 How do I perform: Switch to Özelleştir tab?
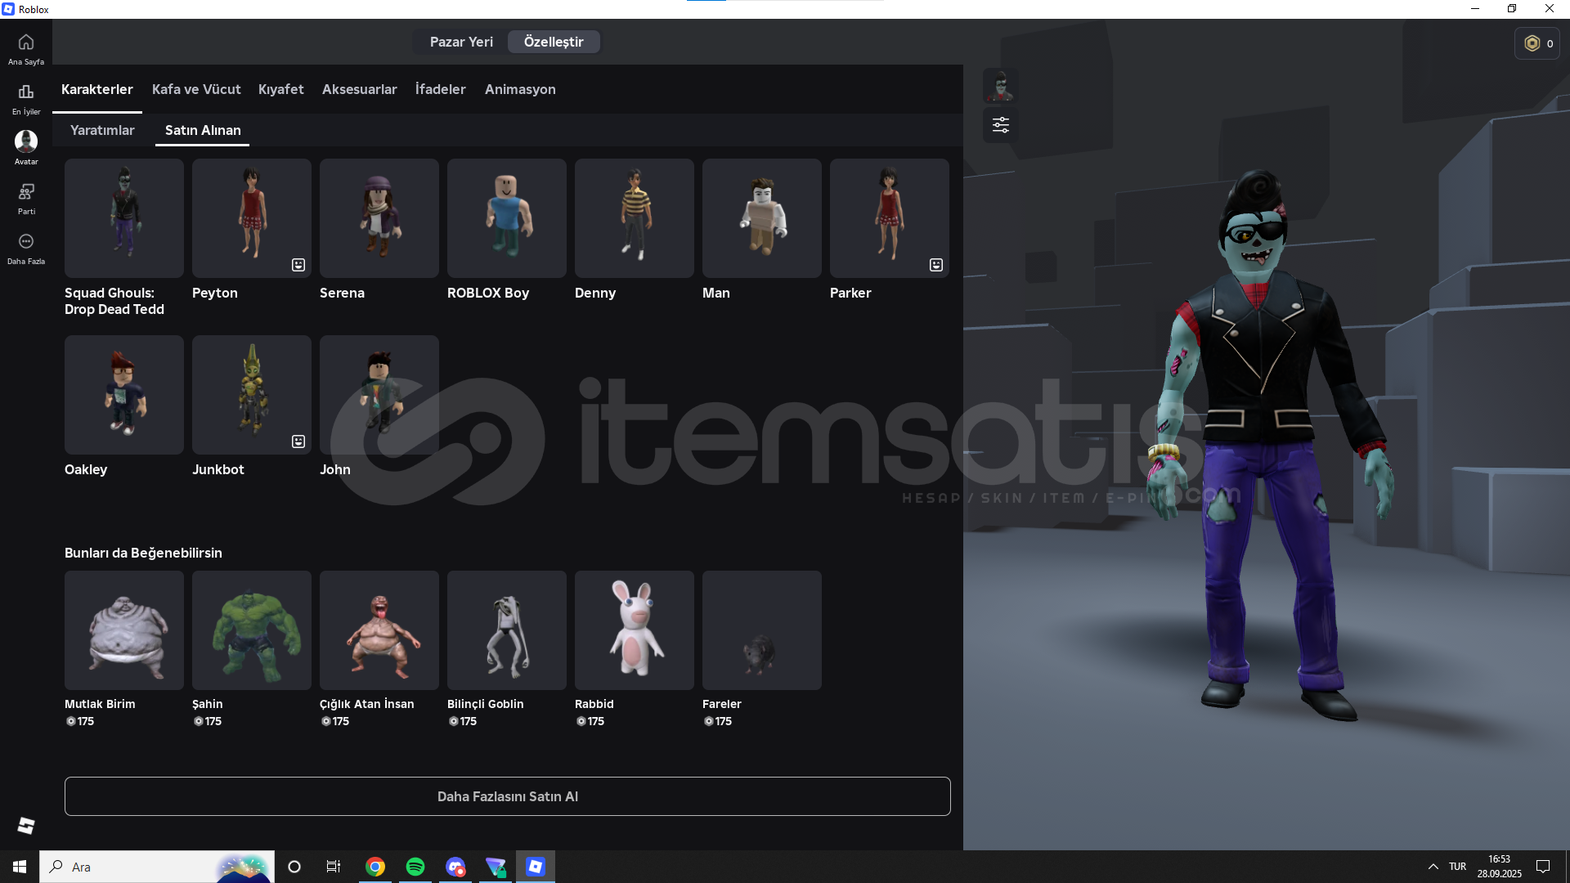coord(554,42)
